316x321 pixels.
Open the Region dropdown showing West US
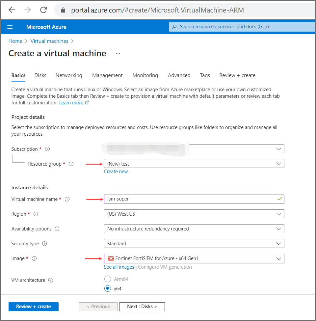point(194,214)
